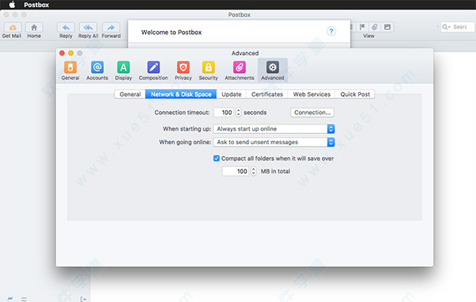
Task: Click the Connection timeout stepper arrows
Action: click(x=238, y=113)
